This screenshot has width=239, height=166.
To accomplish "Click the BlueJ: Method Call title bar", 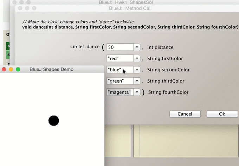I will [x=130, y=8].
